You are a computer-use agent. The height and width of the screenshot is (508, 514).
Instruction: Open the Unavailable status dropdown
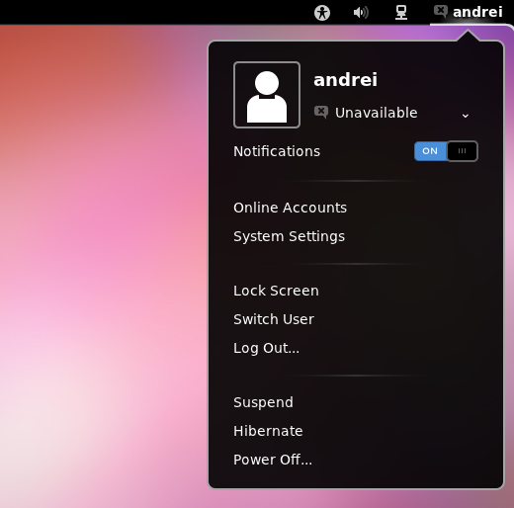391,113
